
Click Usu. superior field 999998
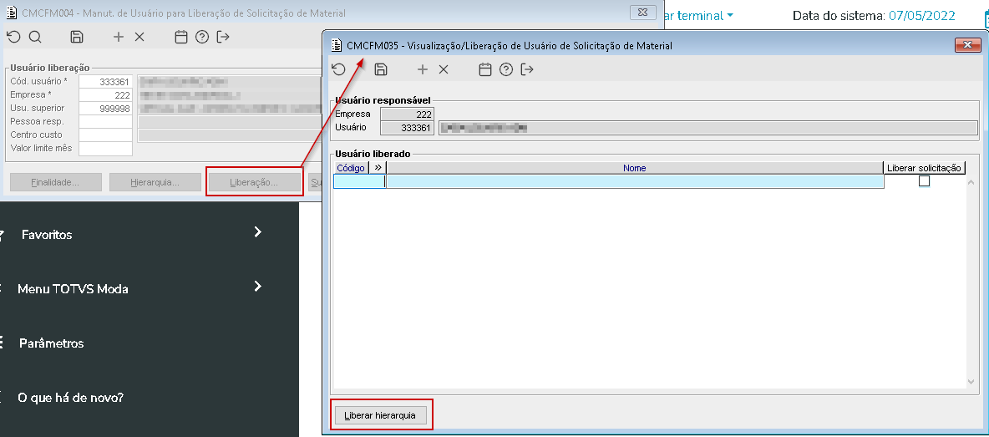pyautogui.click(x=105, y=109)
